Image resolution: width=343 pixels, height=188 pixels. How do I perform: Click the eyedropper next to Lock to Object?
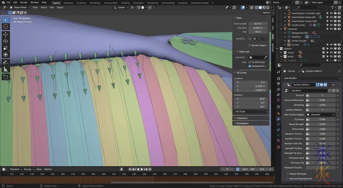coord(265,57)
